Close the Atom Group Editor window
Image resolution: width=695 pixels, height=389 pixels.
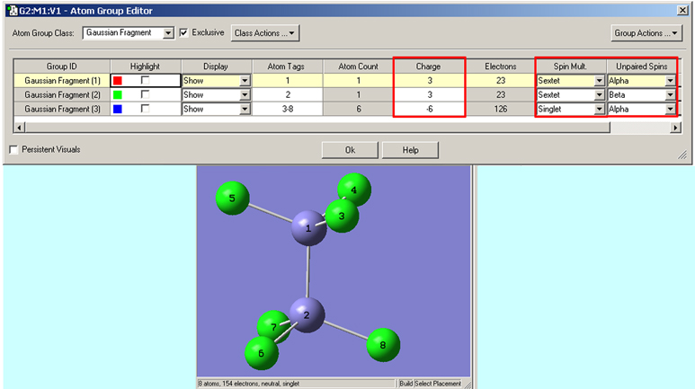683,10
